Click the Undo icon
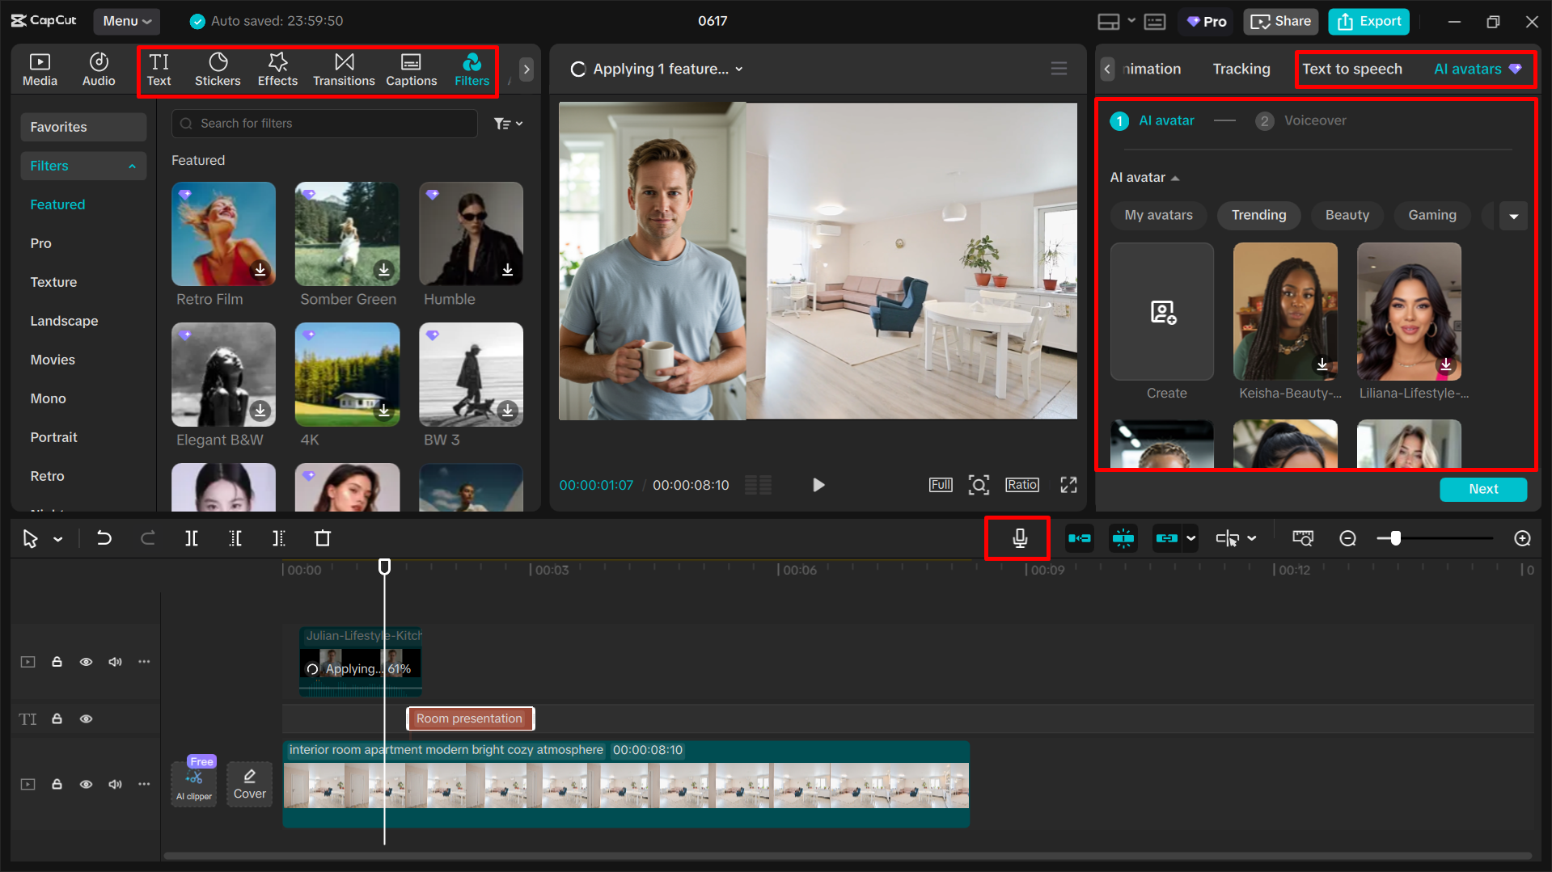Screen dimensions: 1552x872 (x=104, y=537)
